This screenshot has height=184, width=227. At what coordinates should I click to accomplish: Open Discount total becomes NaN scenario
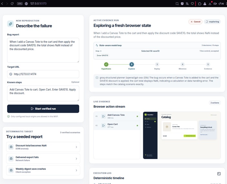click(43, 147)
